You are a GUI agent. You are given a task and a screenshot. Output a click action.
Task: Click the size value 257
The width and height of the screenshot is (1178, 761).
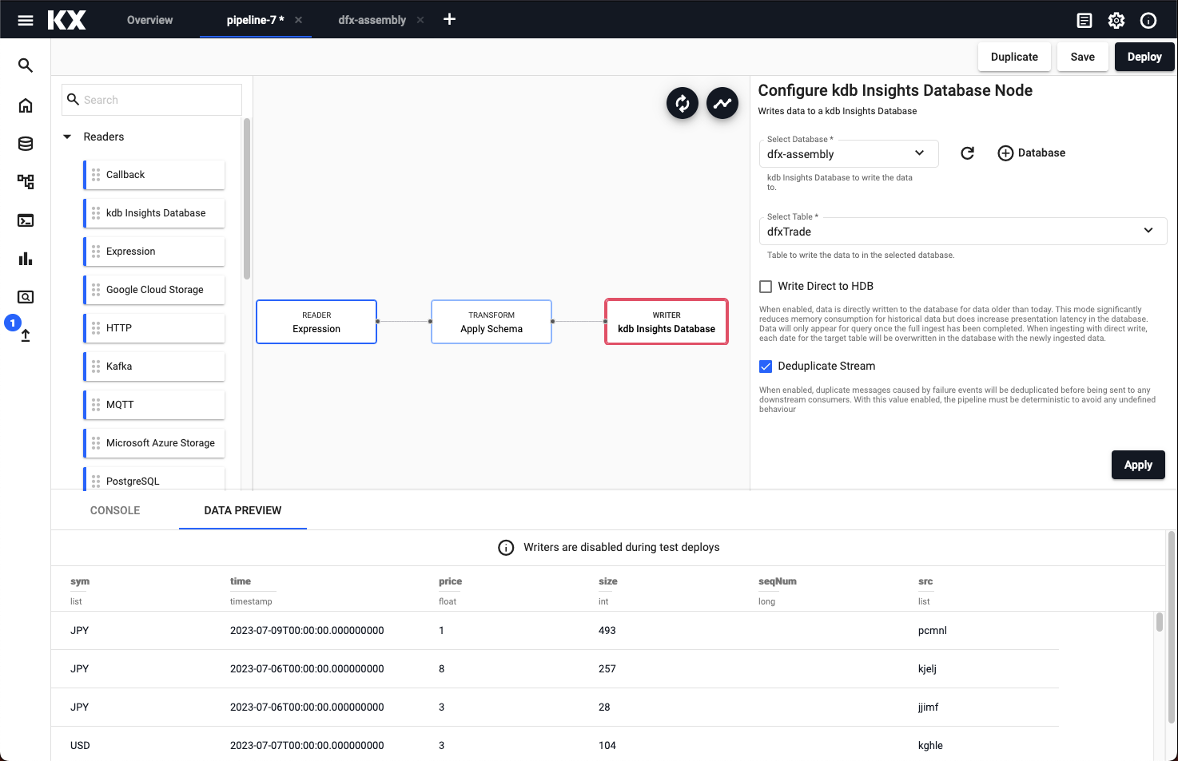[607, 669]
